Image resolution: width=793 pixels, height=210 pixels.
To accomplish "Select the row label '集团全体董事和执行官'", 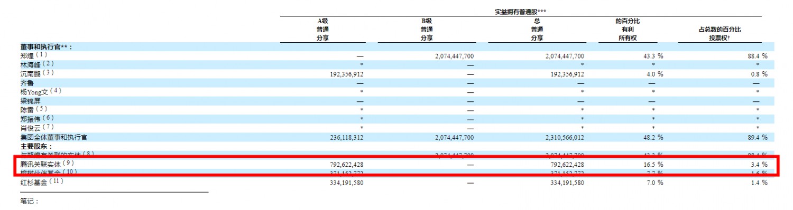I will 53,137.
